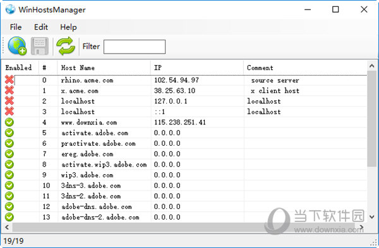Select comment 'x client host'

pos(275,91)
